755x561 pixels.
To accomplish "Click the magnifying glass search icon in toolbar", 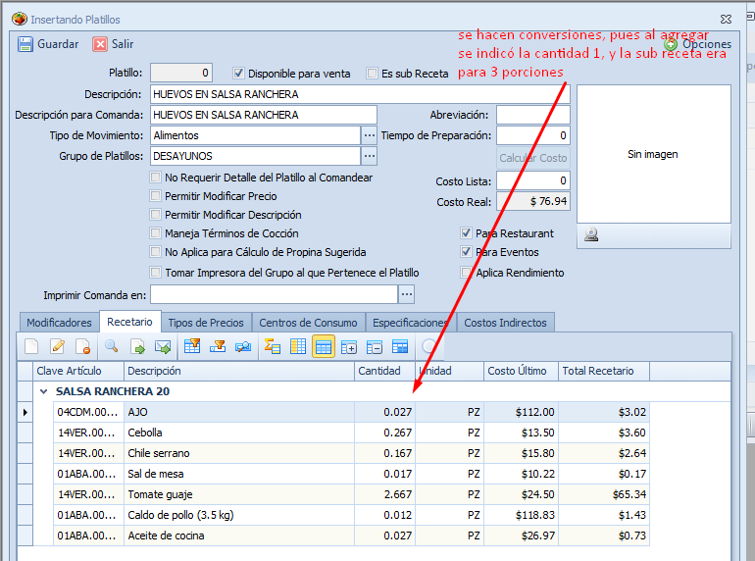I will pos(112,346).
